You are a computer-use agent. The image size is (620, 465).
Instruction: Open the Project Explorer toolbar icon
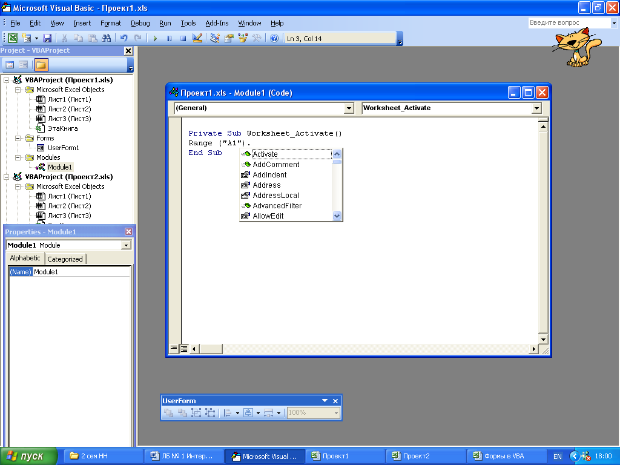(x=215, y=38)
